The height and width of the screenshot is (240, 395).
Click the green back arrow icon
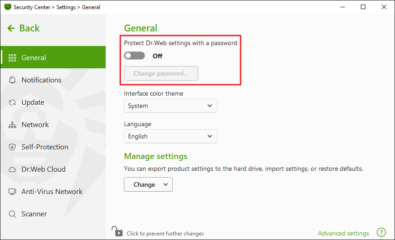pos(11,28)
